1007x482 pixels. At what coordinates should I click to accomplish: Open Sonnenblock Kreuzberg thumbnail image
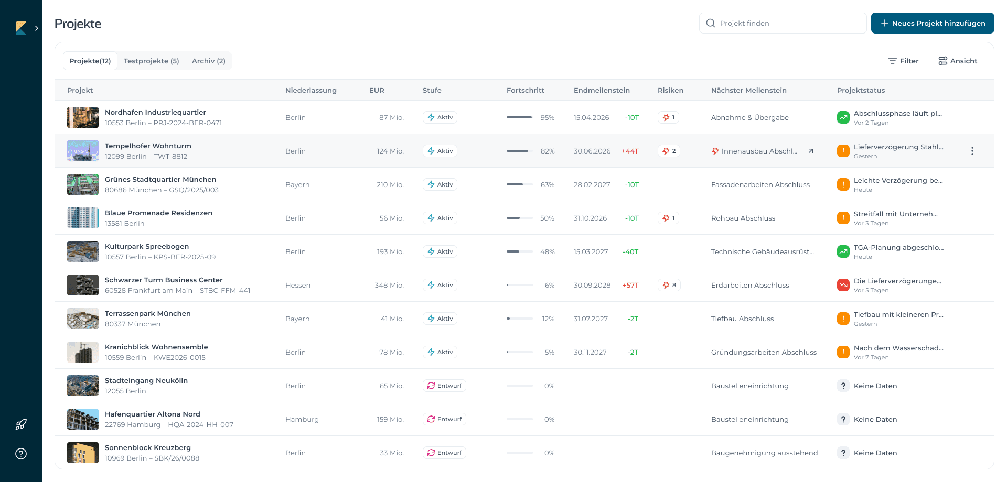83,453
